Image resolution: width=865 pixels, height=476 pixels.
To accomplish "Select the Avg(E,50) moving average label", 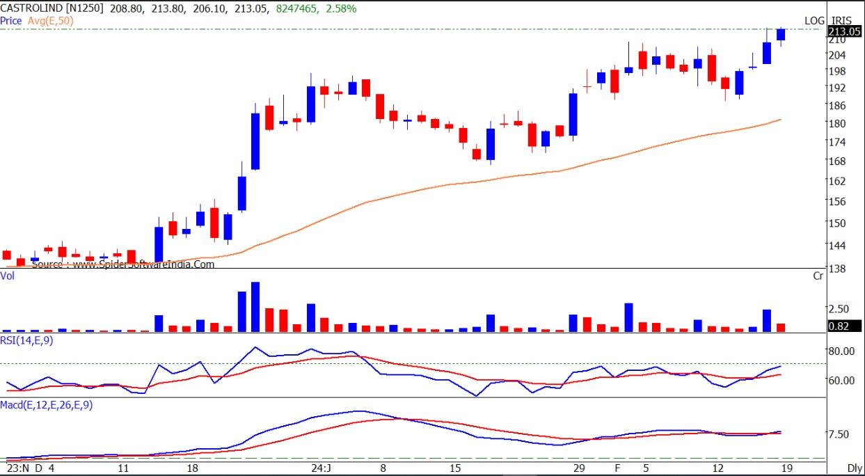I will tap(51, 21).
